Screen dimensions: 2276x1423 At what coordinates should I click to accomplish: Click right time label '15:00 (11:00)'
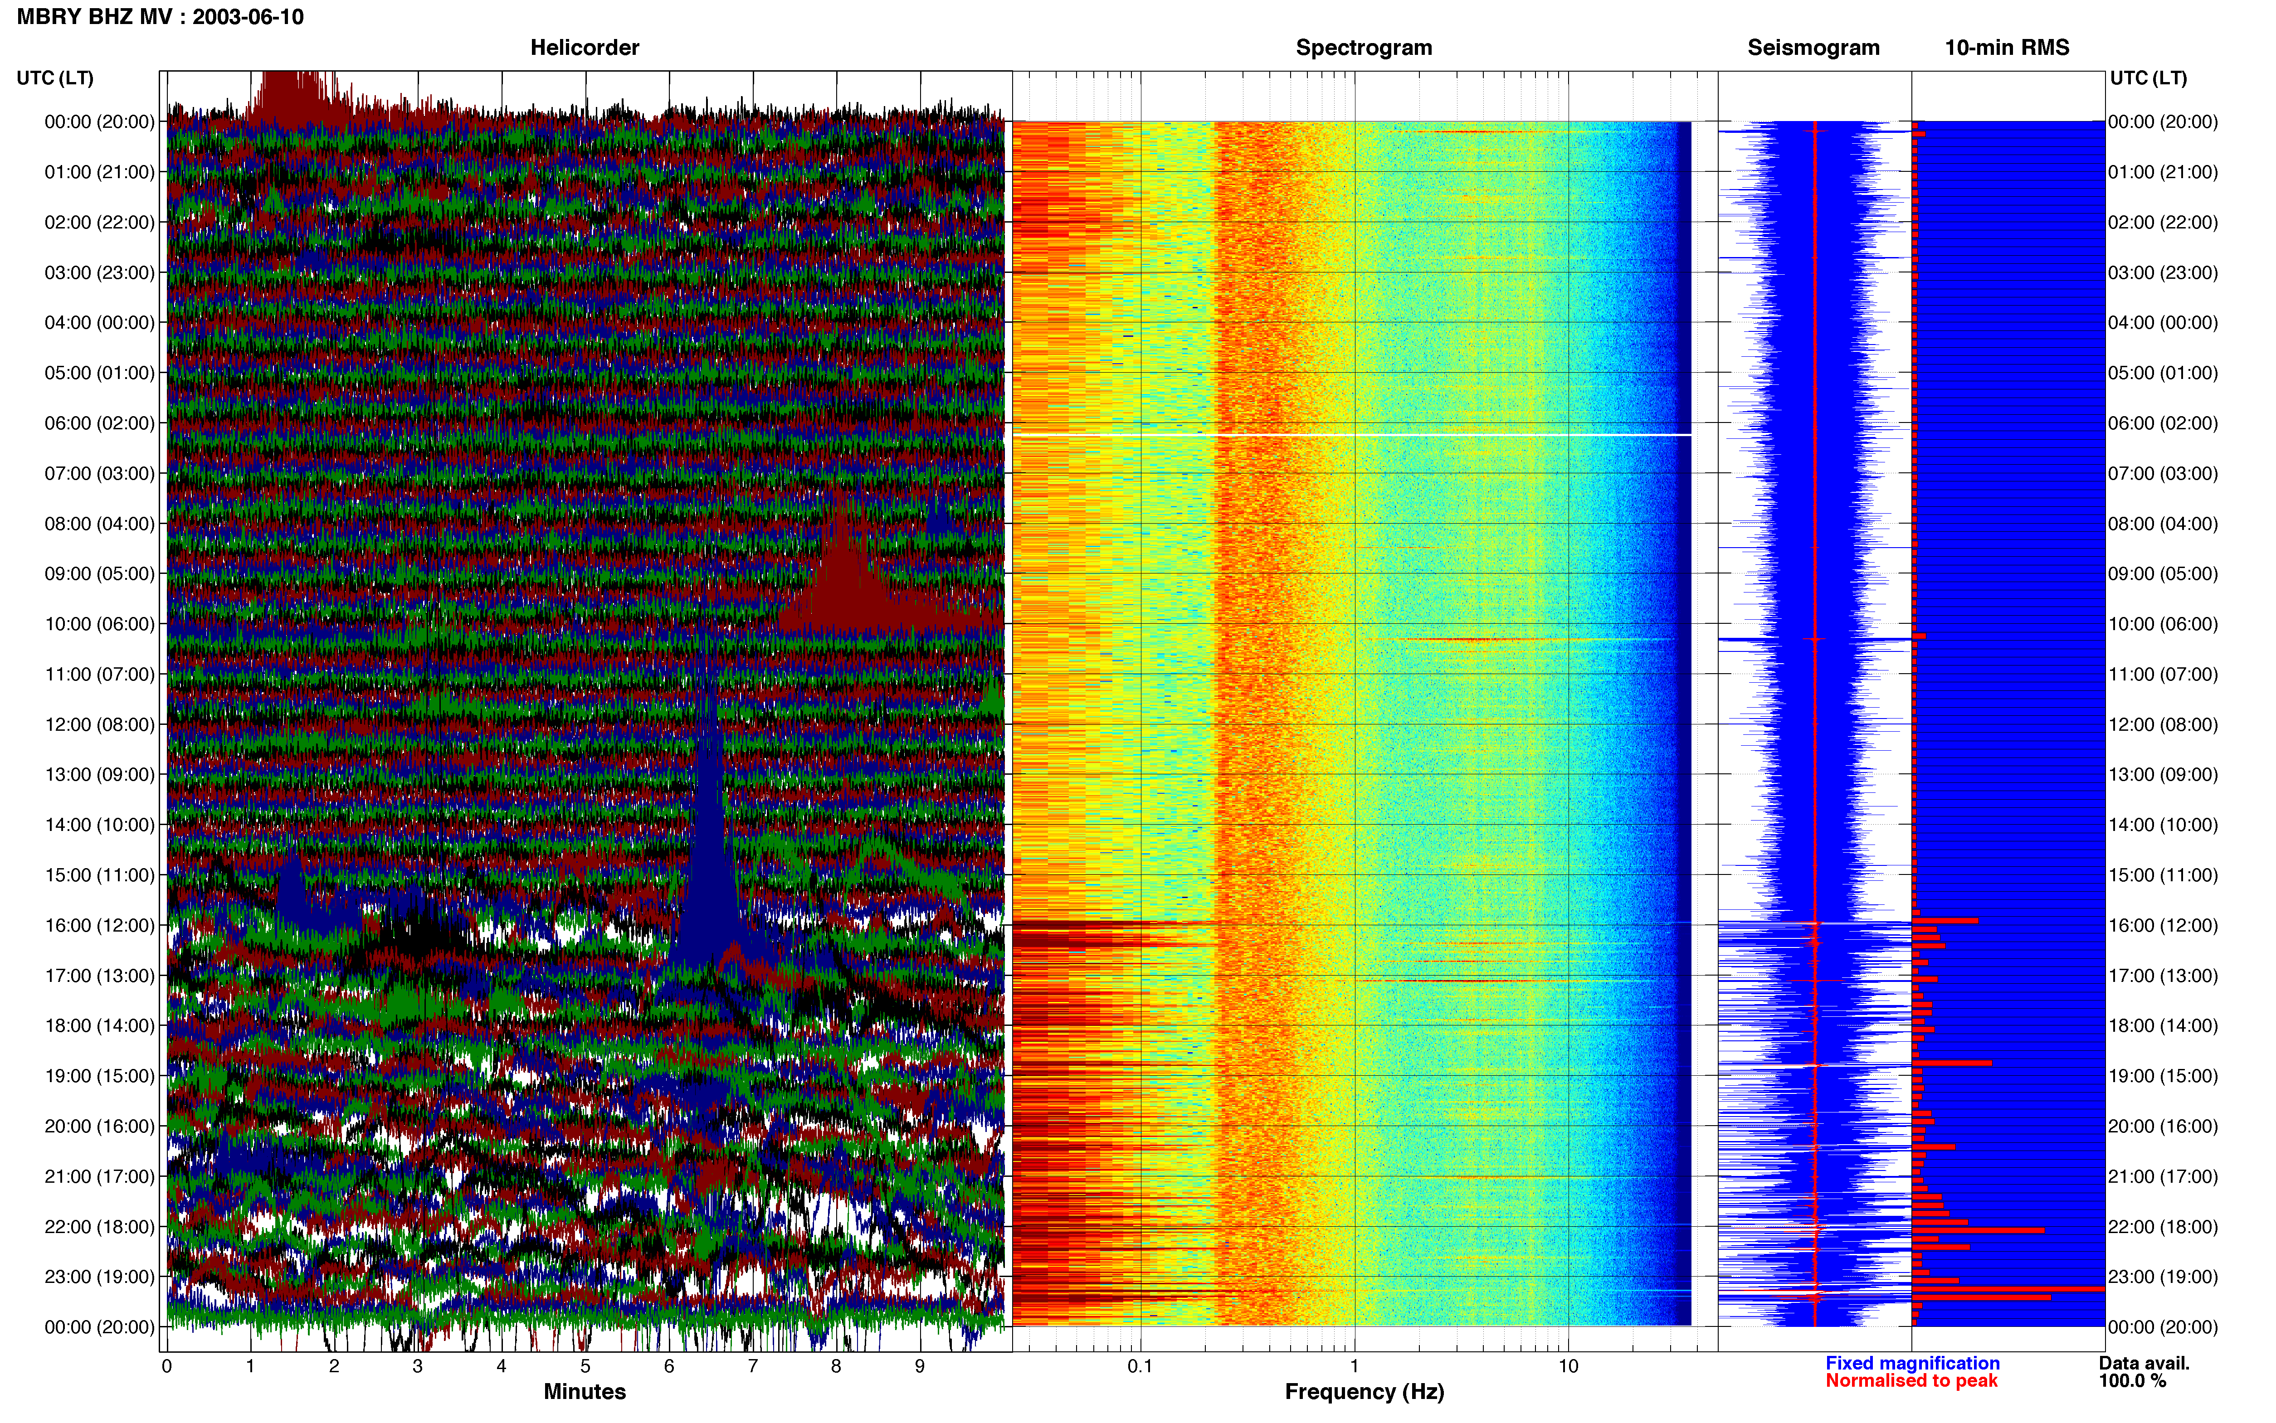[2163, 875]
